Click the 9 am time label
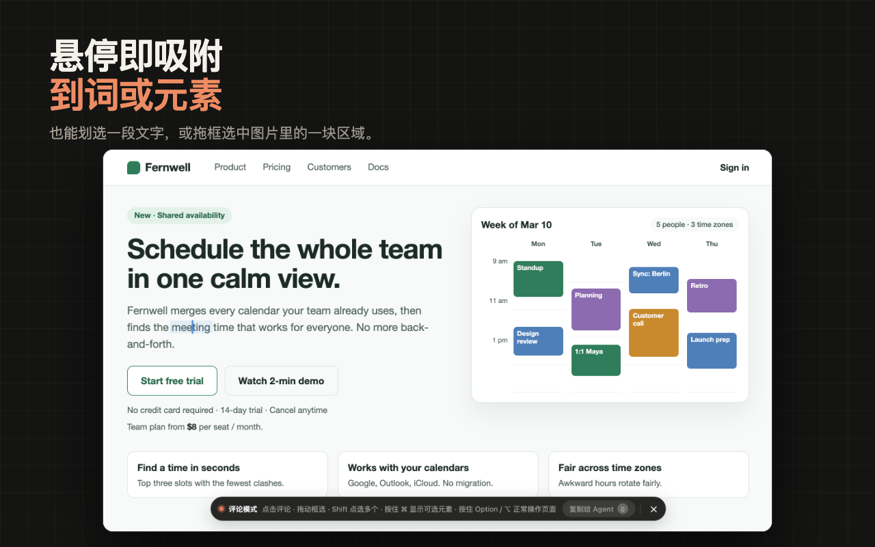This screenshot has width=875, height=547. [500, 261]
